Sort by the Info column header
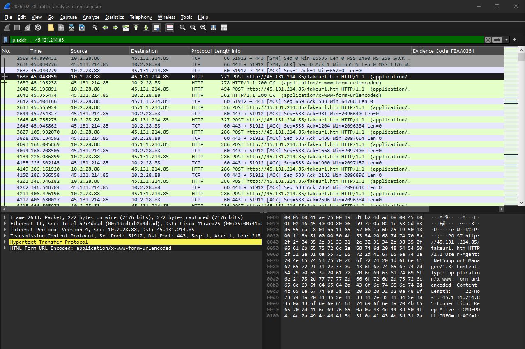 (x=321, y=51)
